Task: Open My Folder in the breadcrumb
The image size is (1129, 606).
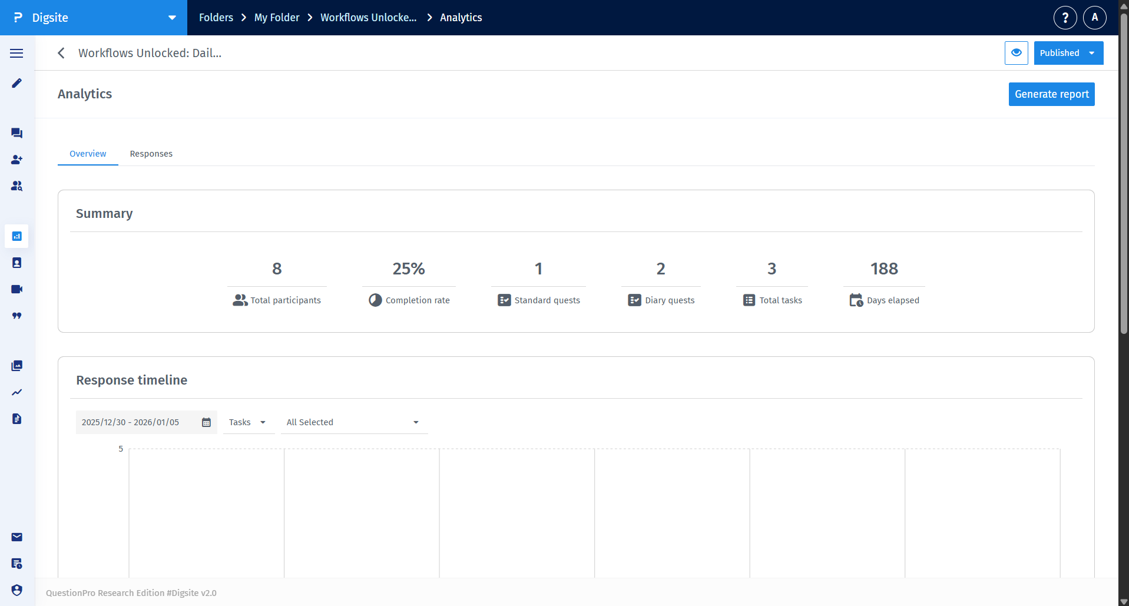Action: 277,18
